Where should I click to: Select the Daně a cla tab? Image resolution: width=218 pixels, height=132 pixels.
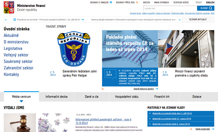tap(91, 97)
